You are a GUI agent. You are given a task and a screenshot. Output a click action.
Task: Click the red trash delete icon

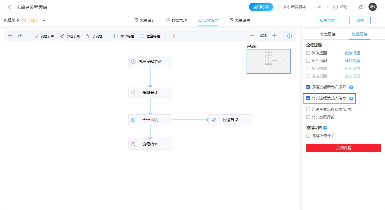[173, 36]
